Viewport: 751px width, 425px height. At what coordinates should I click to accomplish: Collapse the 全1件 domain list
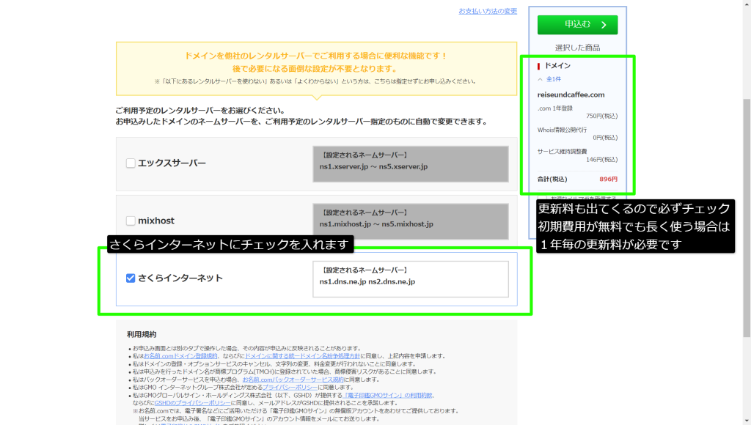click(549, 79)
